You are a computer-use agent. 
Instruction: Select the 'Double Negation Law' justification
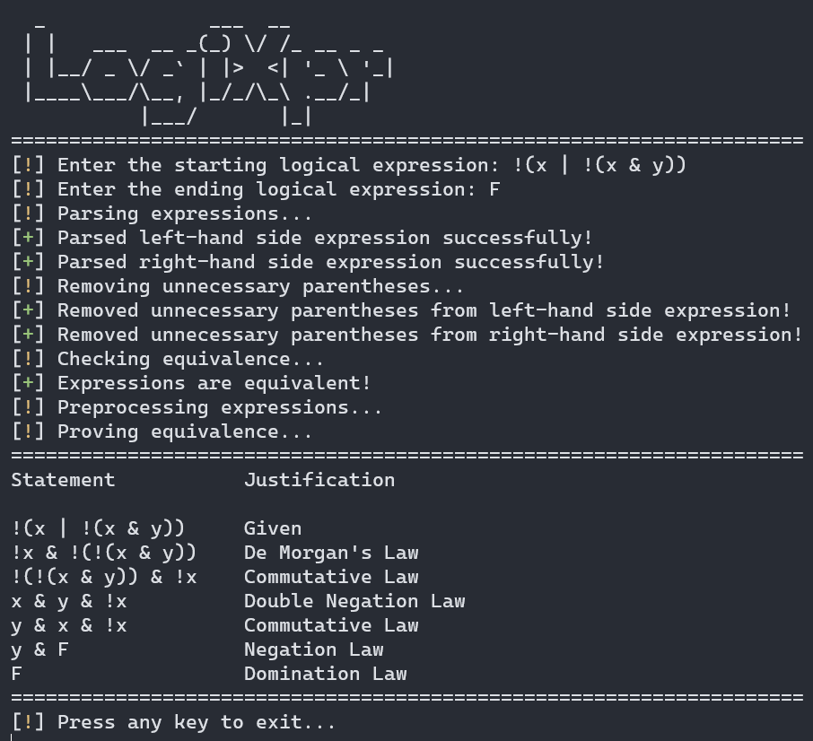pyautogui.click(x=354, y=601)
